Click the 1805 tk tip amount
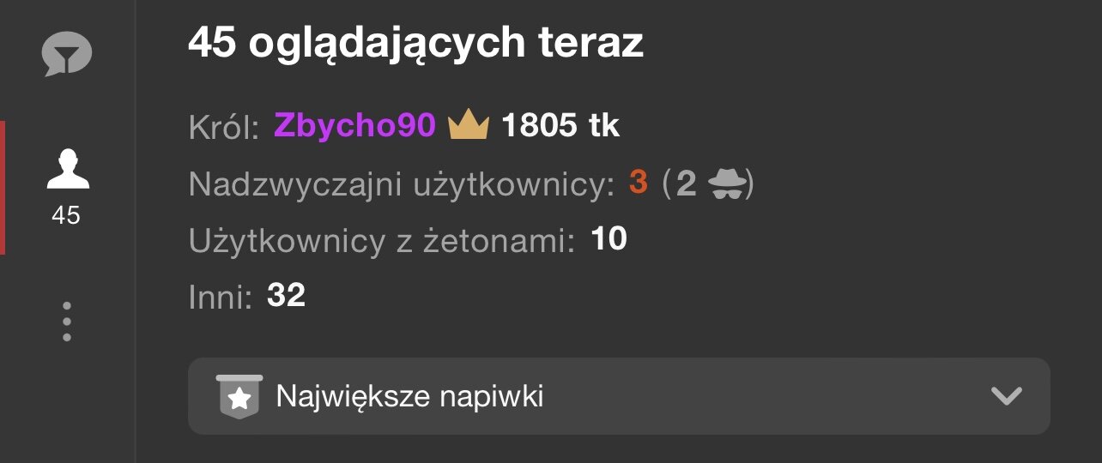The height and width of the screenshot is (463, 1102). pos(560,126)
